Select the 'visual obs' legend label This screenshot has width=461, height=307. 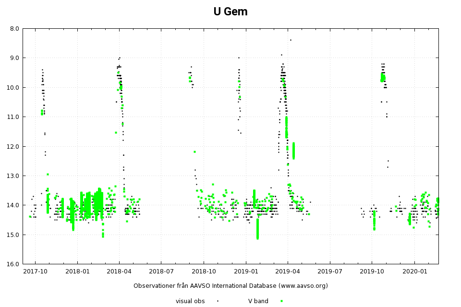click(x=190, y=301)
